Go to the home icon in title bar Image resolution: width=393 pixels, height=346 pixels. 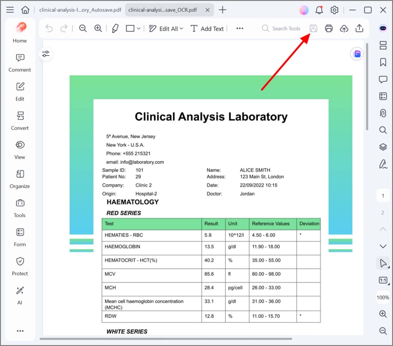[x=25, y=10]
